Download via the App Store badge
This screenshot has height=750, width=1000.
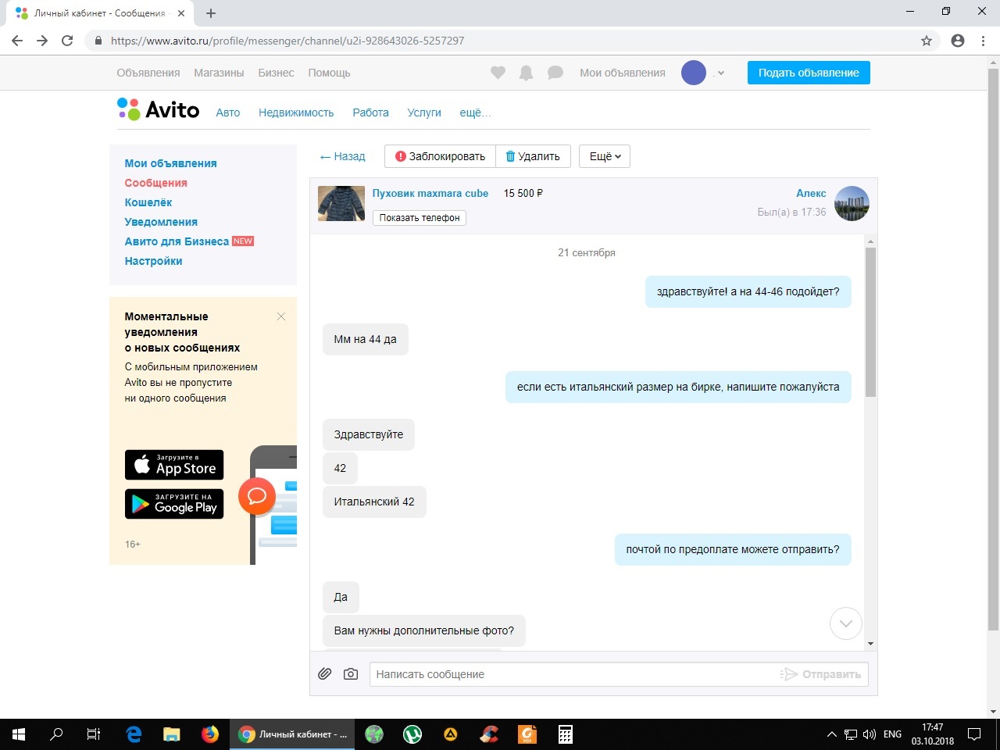pyautogui.click(x=174, y=465)
